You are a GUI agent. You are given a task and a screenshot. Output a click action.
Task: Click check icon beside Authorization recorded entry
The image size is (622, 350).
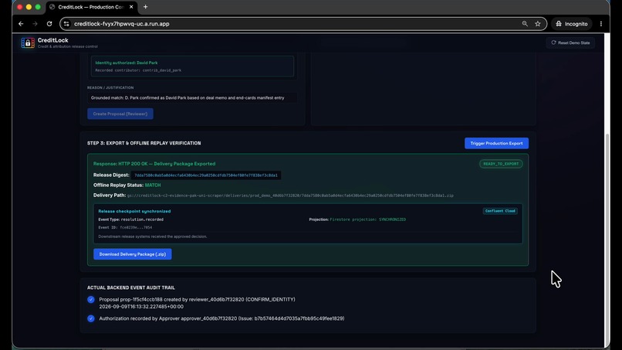pyautogui.click(x=91, y=318)
